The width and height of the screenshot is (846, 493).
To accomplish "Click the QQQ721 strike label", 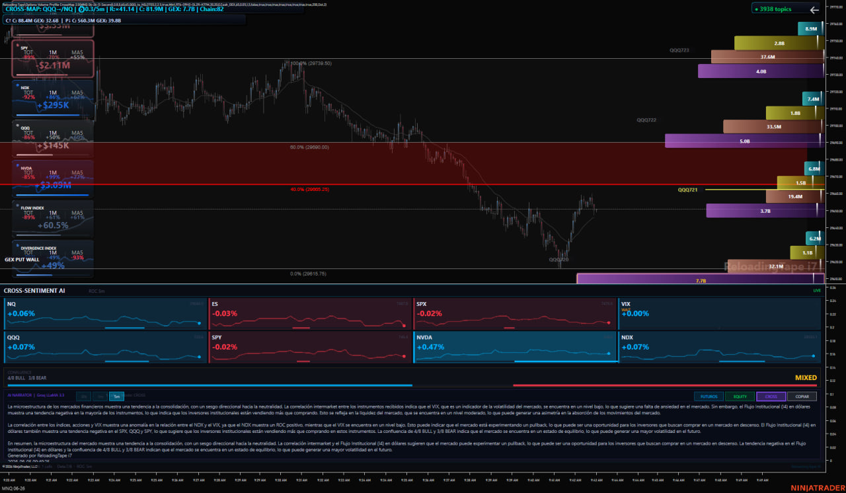I will 687,190.
